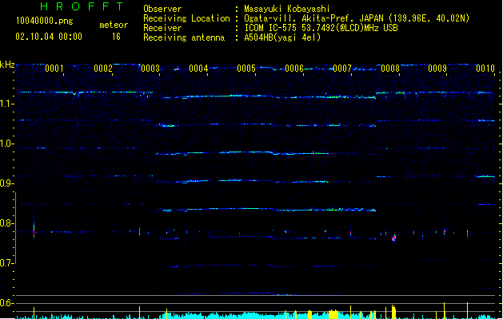Click the red-pink meteor echo blob after marker 0008

click(x=394, y=238)
